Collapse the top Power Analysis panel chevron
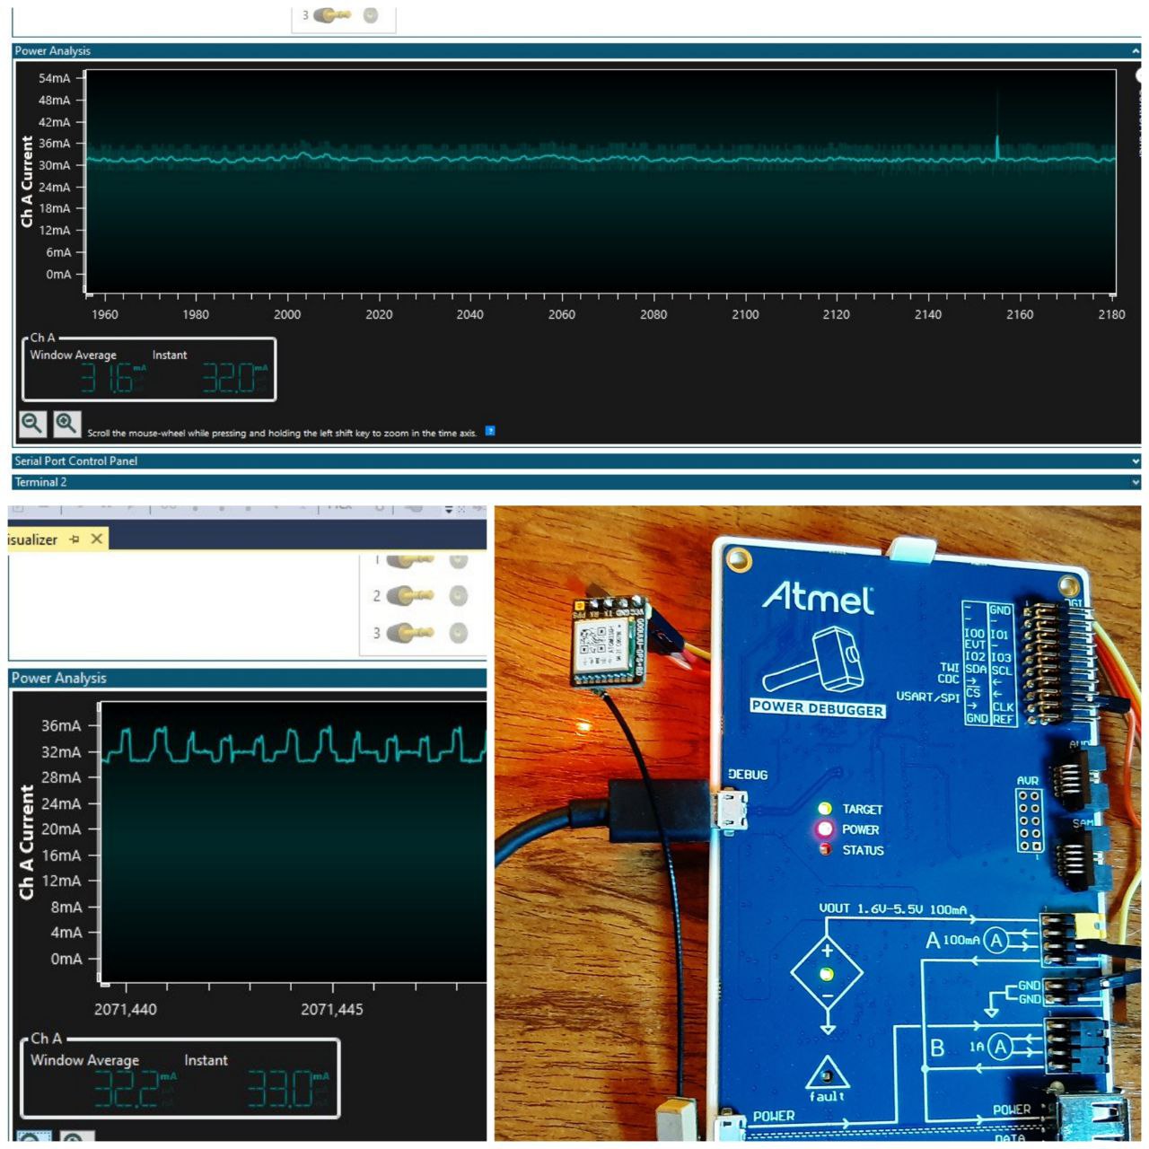The height and width of the screenshot is (1149, 1149). (1136, 51)
